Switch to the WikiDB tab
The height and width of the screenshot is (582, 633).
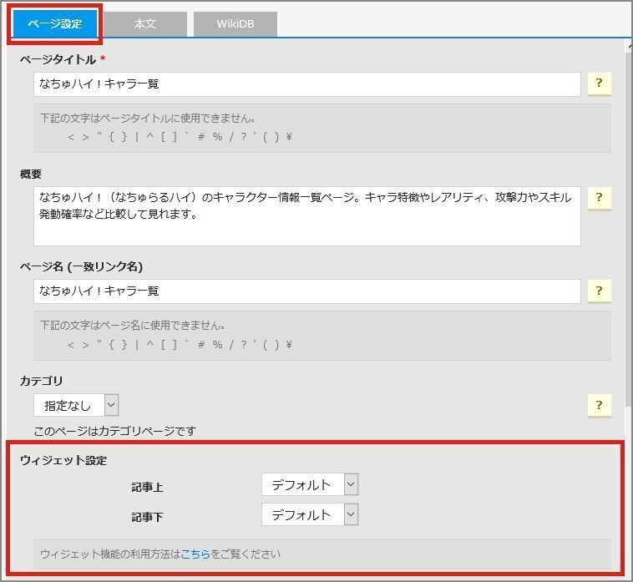235,24
